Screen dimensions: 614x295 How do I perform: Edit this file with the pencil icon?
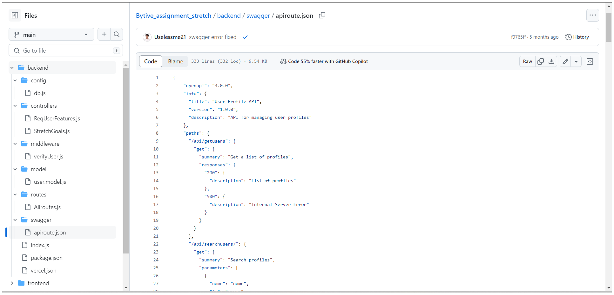point(565,61)
